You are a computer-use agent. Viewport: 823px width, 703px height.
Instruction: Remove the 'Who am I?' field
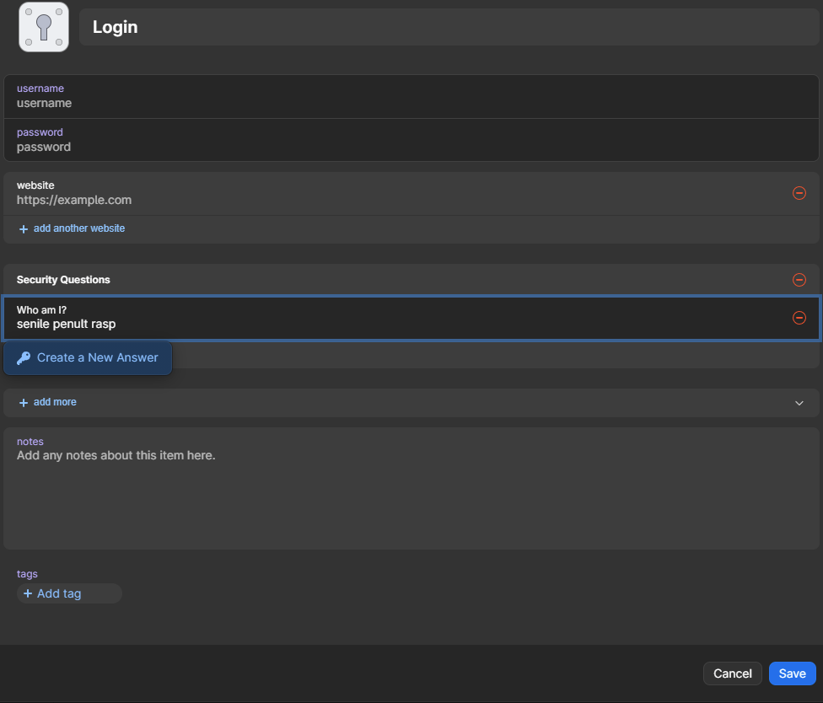click(799, 318)
